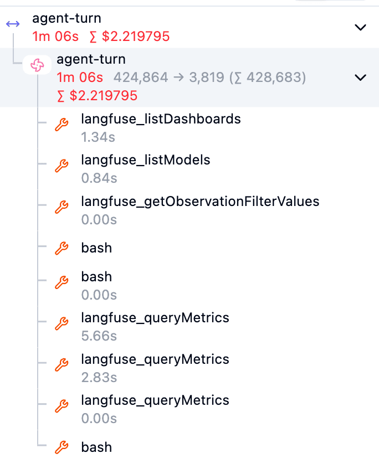
Task: Open the first bash call without duration
Action: pyautogui.click(x=96, y=248)
